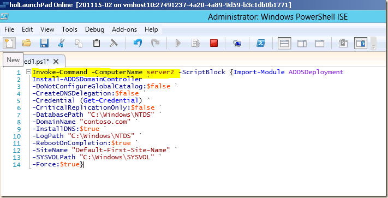
Task: Redo the last edit
Action: click(155, 44)
